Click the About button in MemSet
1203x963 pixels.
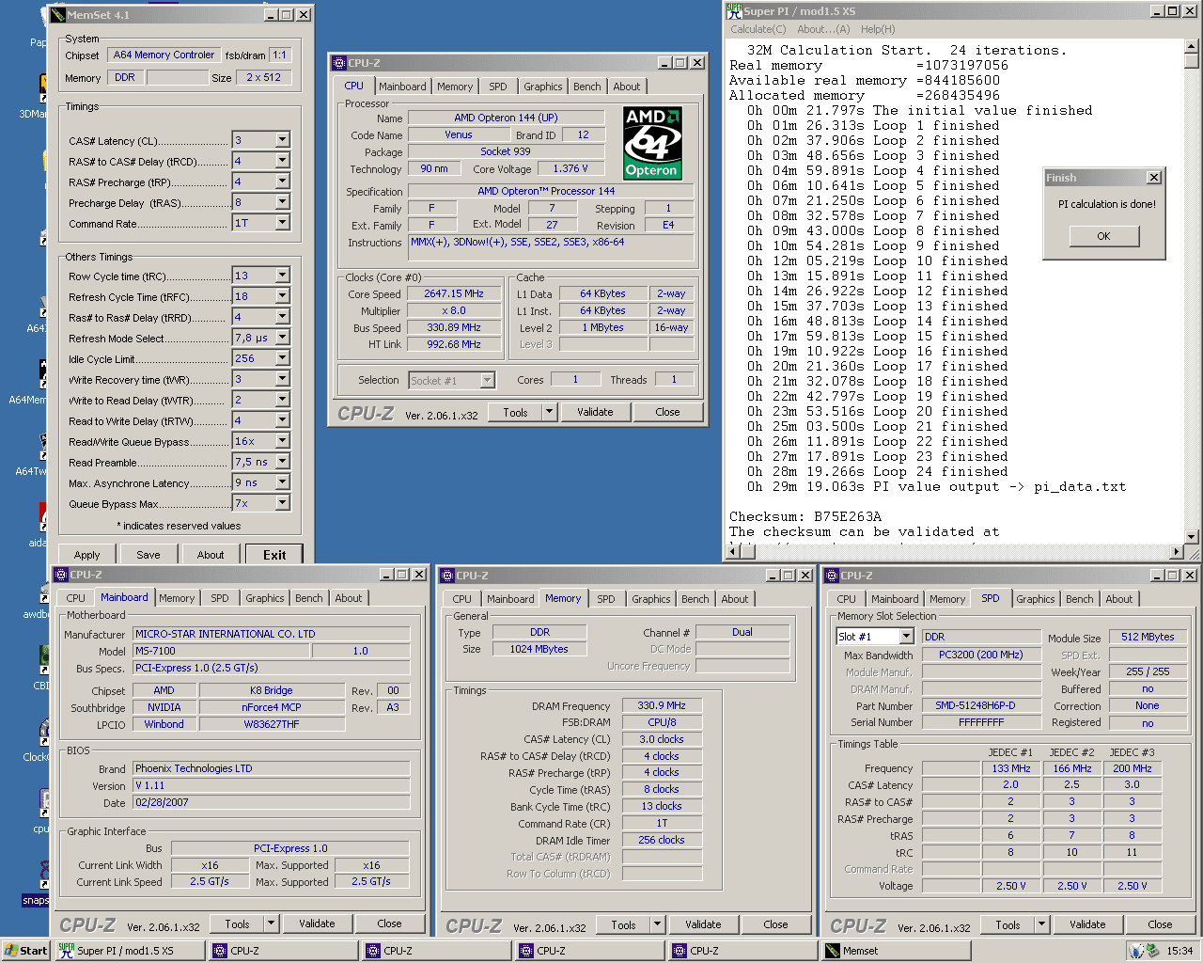211,555
